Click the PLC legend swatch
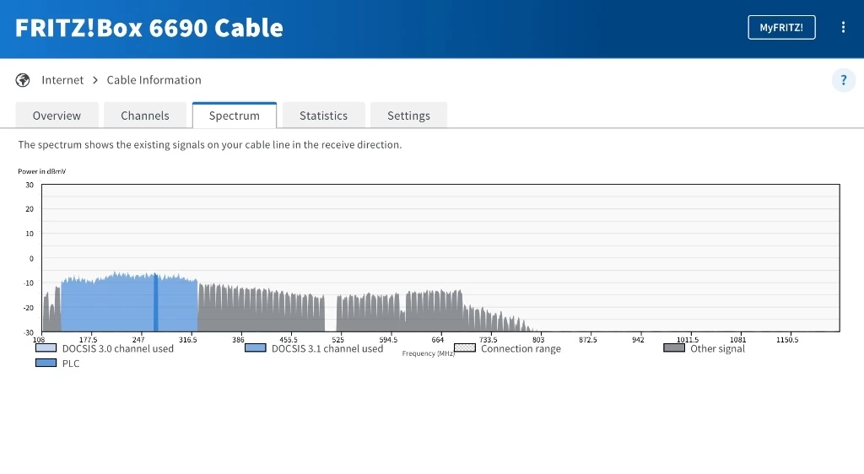 (x=46, y=363)
